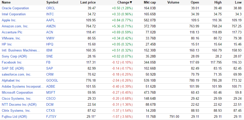Sort table by Last price header
Viewport: 244px width, 120px height.
(x=88, y=3)
